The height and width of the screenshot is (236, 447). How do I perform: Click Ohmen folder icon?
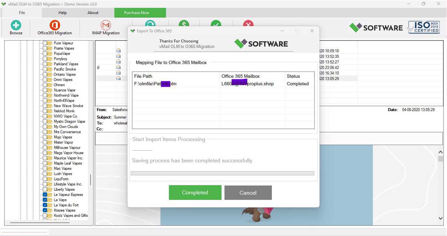(50, 85)
